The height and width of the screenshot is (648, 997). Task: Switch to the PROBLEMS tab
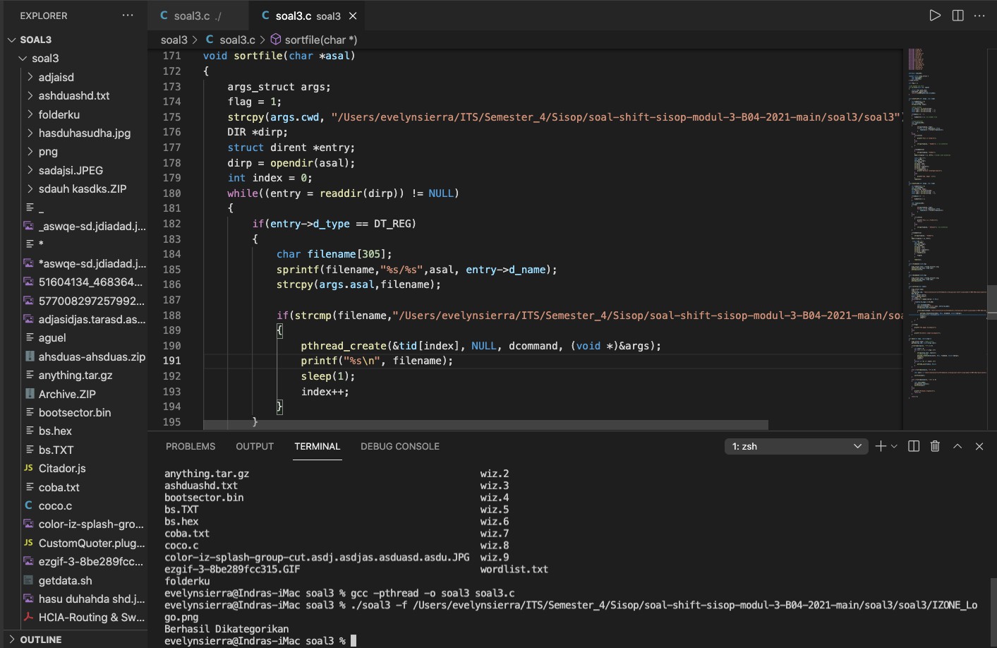coord(191,446)
